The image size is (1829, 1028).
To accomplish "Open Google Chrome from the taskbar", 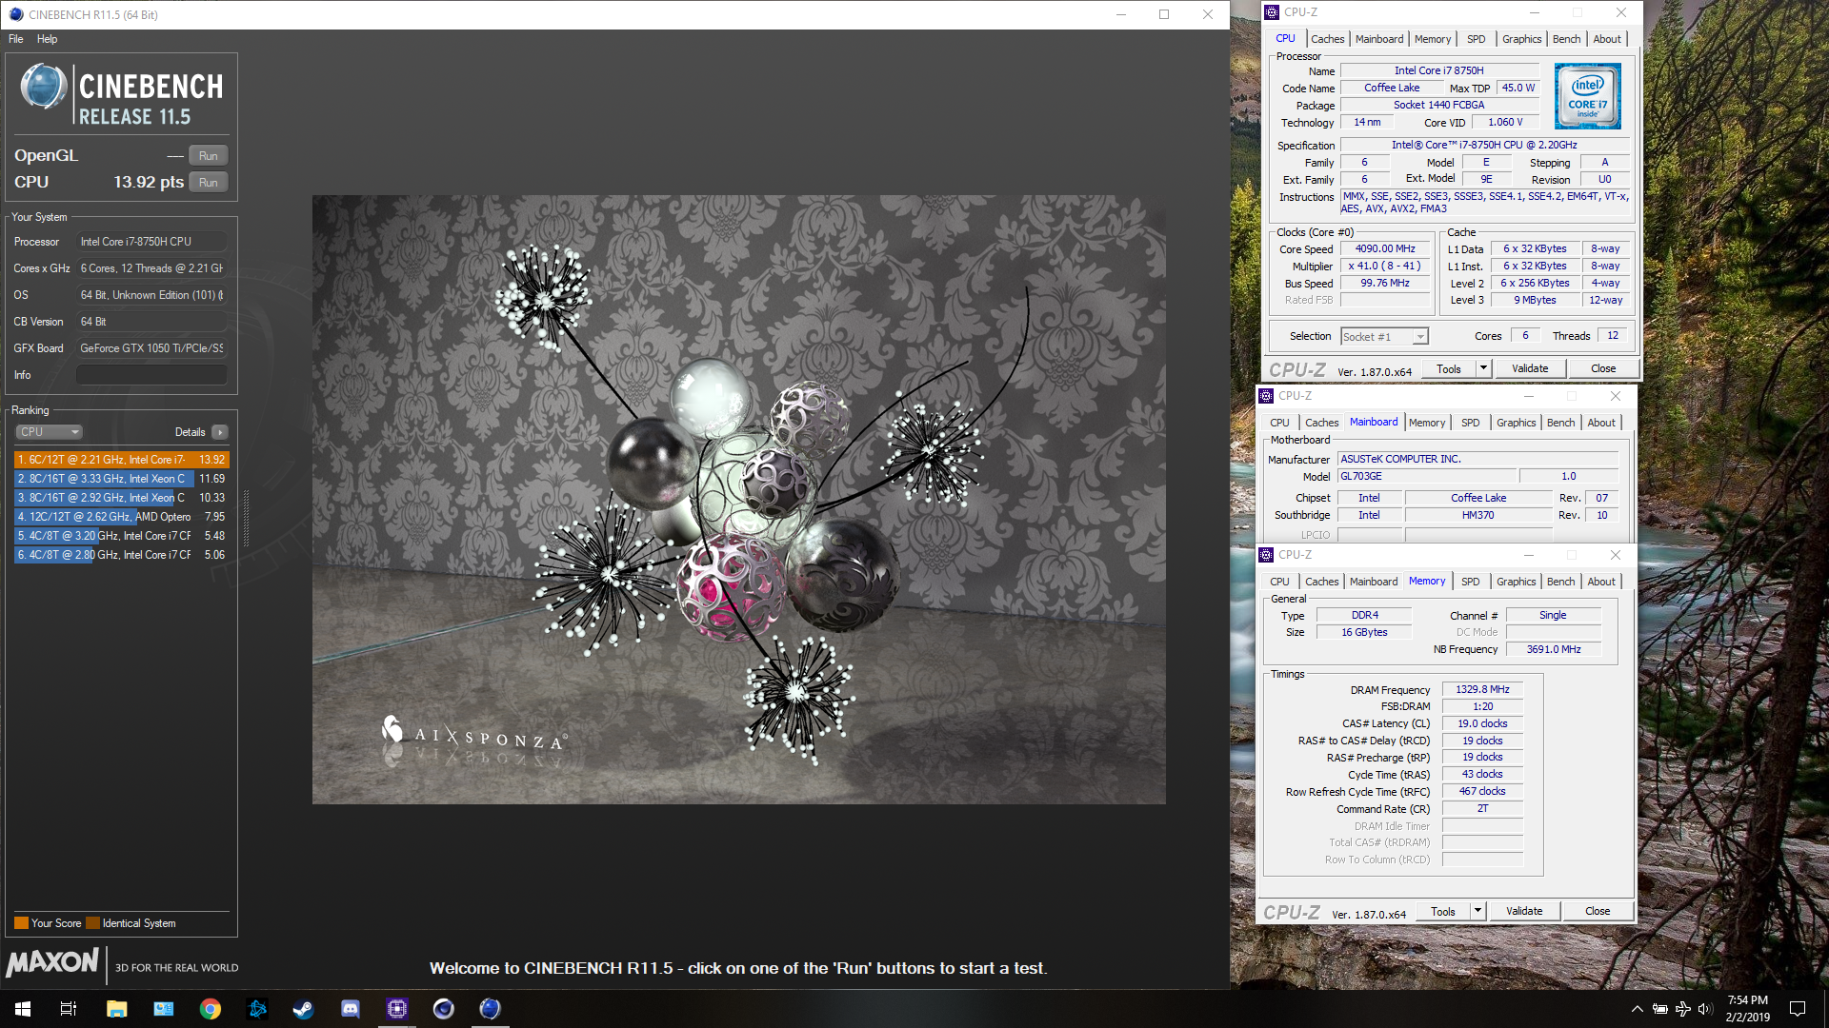I will point(210,1009).
